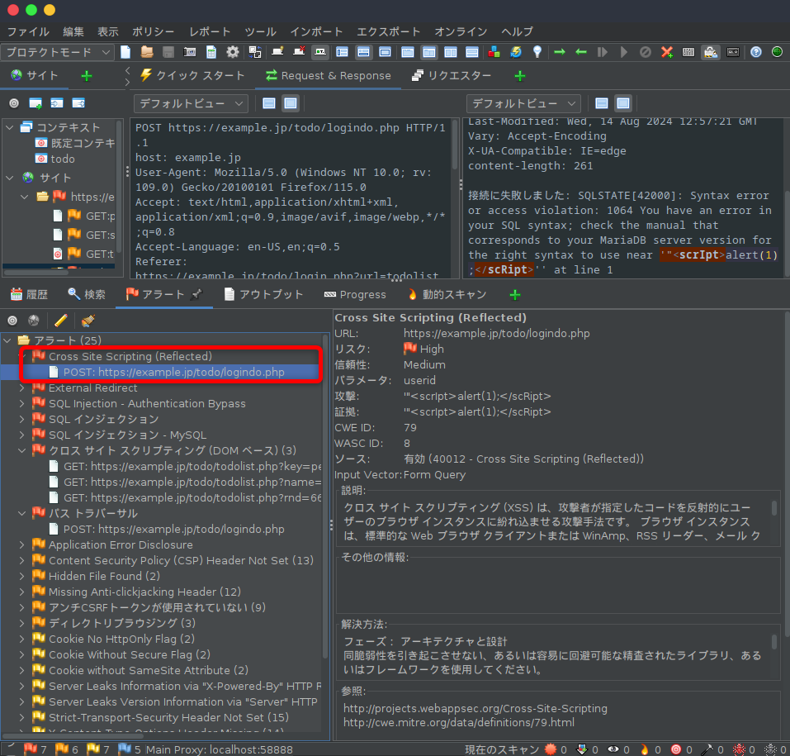The image size is (790, 756).
Task: Open session properties from the toolbar
Action: pyautogui.click(x=211, y=52)
